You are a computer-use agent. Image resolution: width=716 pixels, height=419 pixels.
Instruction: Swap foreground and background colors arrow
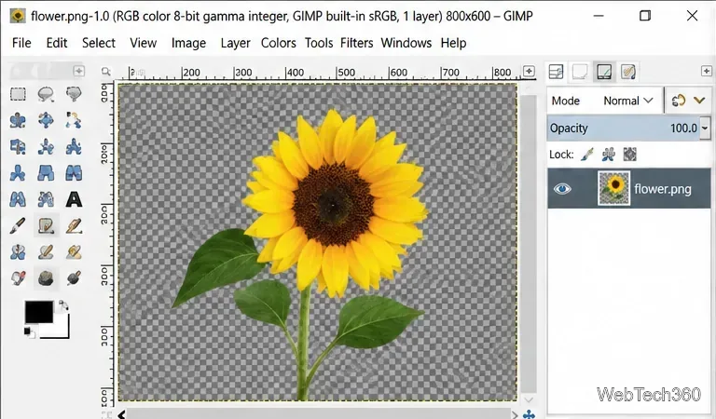pos(63,305)
